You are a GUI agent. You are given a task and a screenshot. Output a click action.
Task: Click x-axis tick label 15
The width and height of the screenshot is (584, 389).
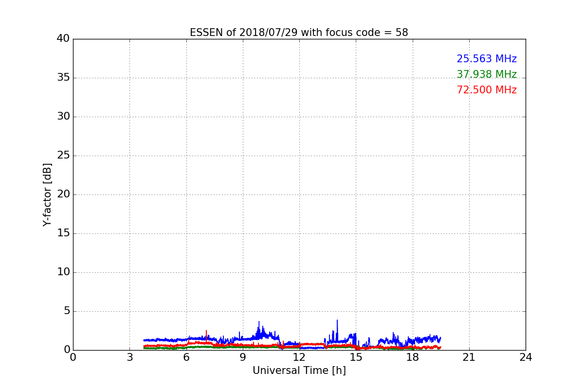(x=356, y=357)
